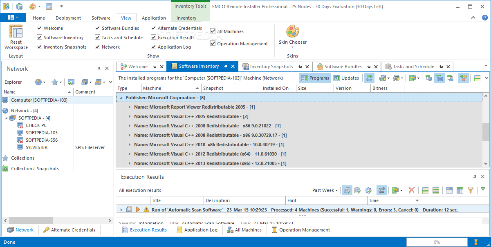Open the Operation Management bottom tab

tap(300, 230)
